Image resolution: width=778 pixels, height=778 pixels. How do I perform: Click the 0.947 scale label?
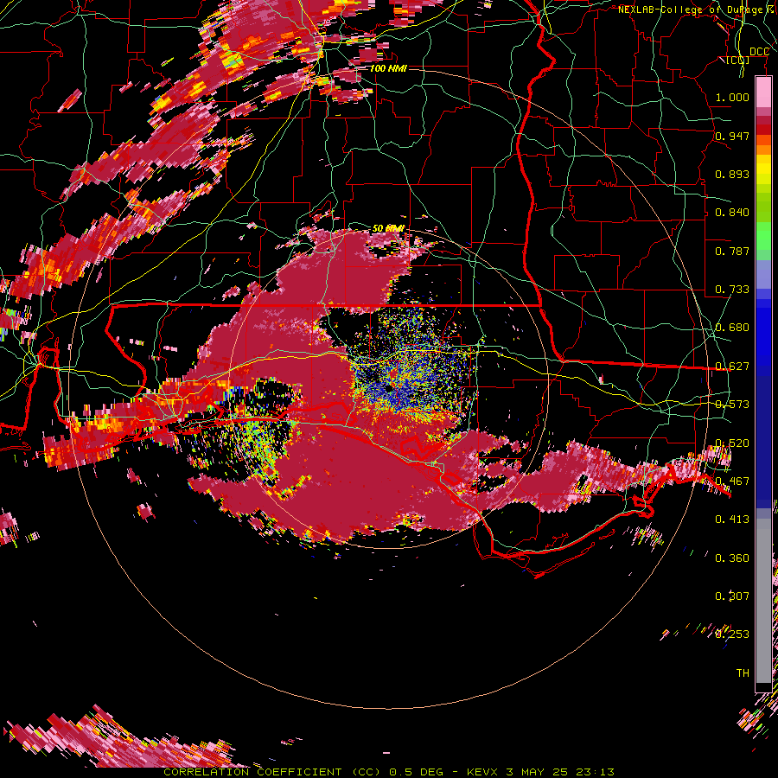point(732,136)
